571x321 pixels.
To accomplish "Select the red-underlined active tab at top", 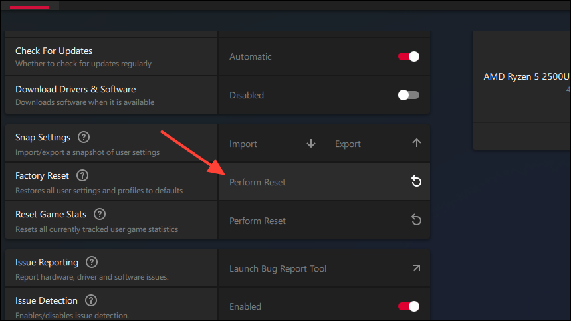I will pos(29,5).
